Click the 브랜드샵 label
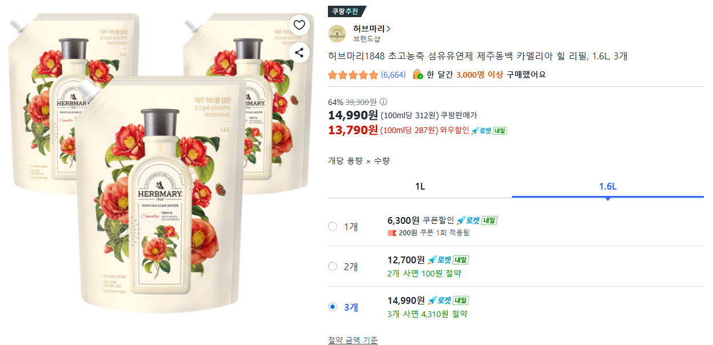 pyautogui.click(x=367, y=39)
